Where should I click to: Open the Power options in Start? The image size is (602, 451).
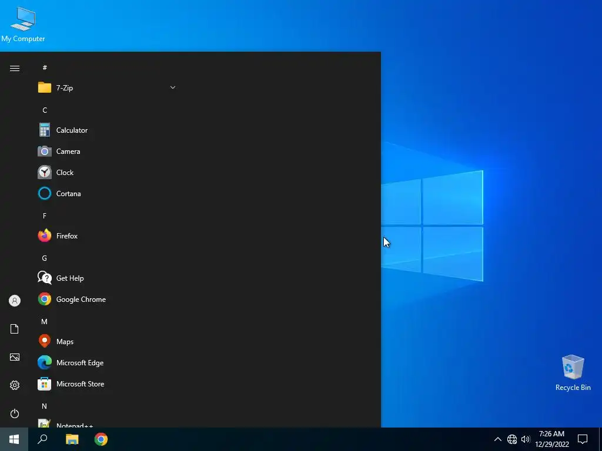coord(15,413)
